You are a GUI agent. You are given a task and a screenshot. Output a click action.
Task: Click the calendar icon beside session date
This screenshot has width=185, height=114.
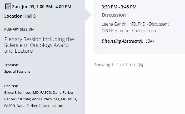(x=8, y=6)
